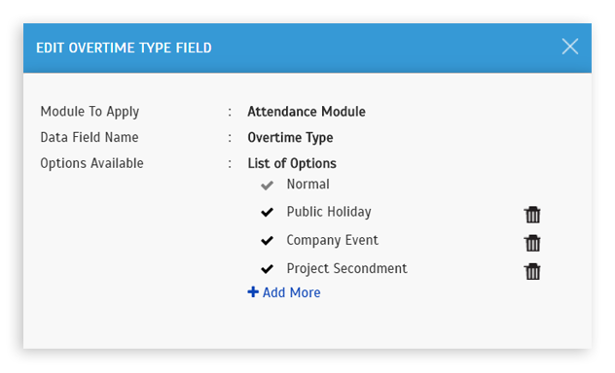This screenshot has width=615, height=373.
Task: Select the Project Secondment option label
Action: [346, 268]
